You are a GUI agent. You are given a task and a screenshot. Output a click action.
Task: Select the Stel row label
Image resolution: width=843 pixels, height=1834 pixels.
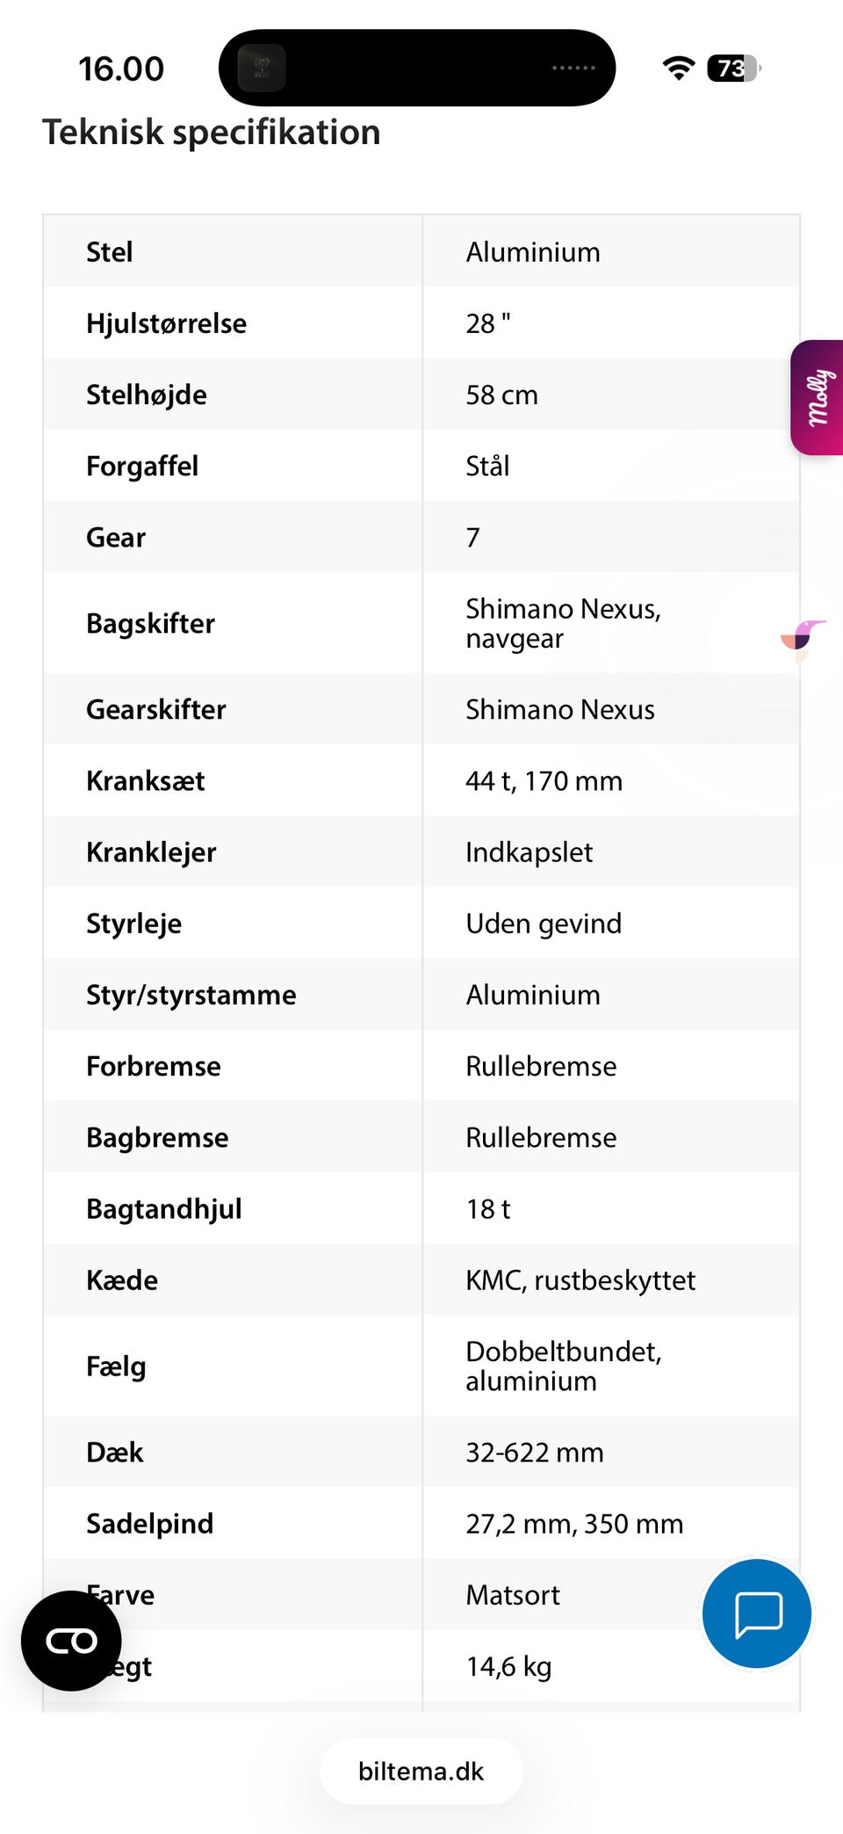pos(110,252)
